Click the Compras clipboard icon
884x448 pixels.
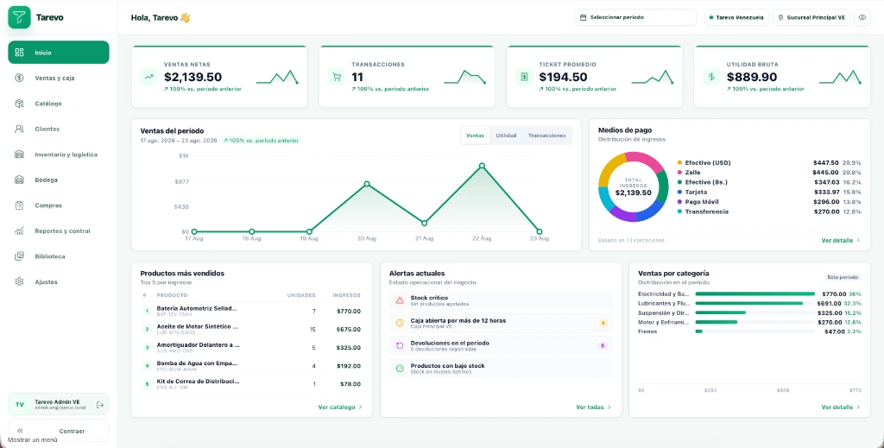[19, 205]
